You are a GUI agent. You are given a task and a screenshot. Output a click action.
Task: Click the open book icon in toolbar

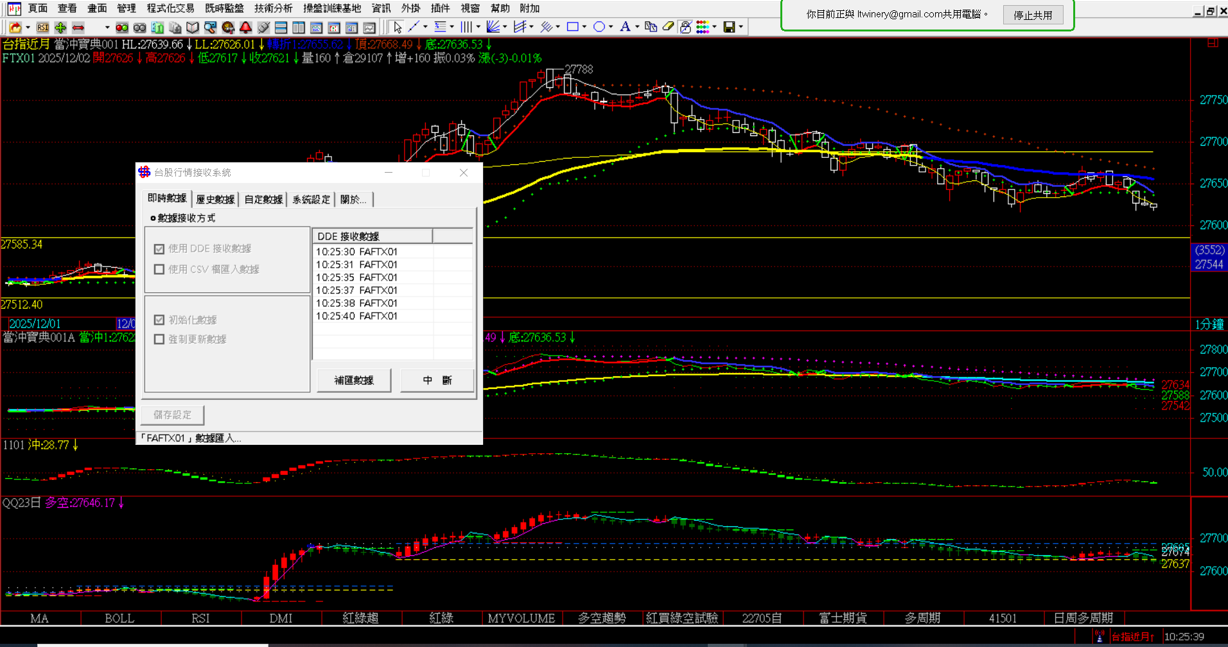[x=193, y=27]
